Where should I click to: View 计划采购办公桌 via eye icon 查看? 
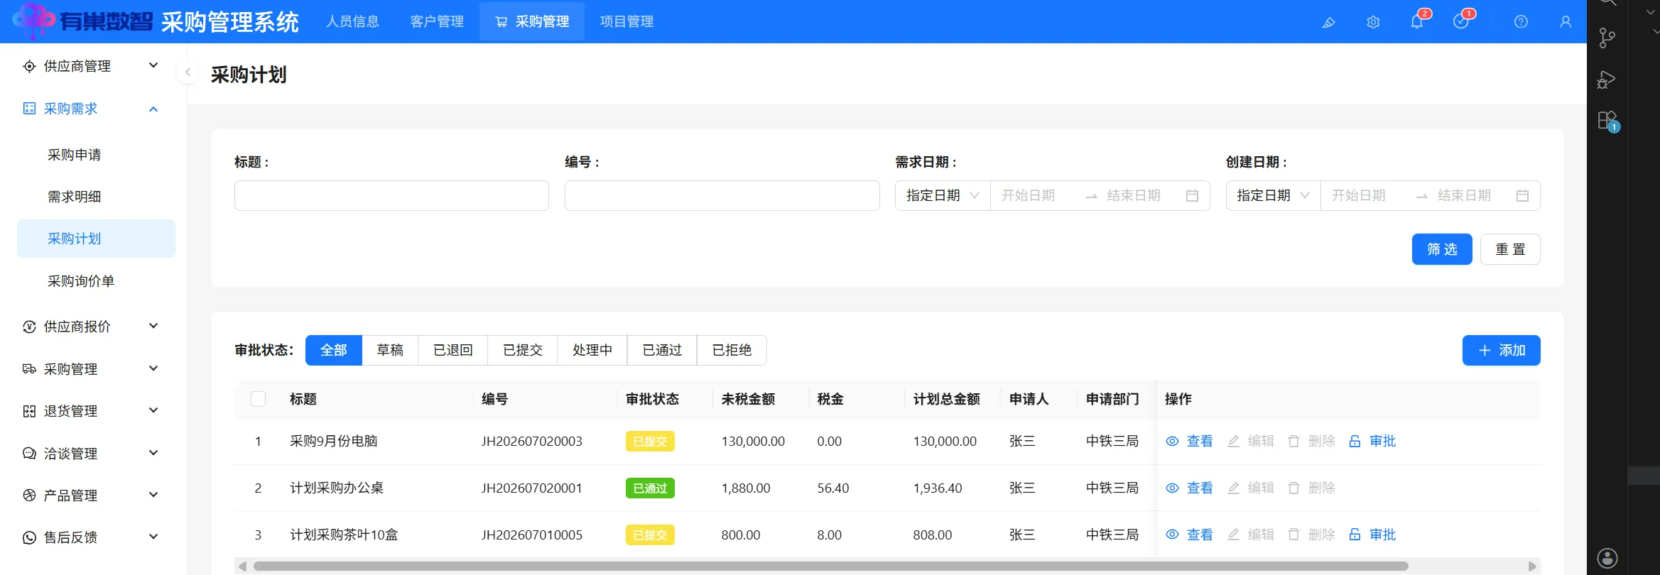coord(1190,488)
